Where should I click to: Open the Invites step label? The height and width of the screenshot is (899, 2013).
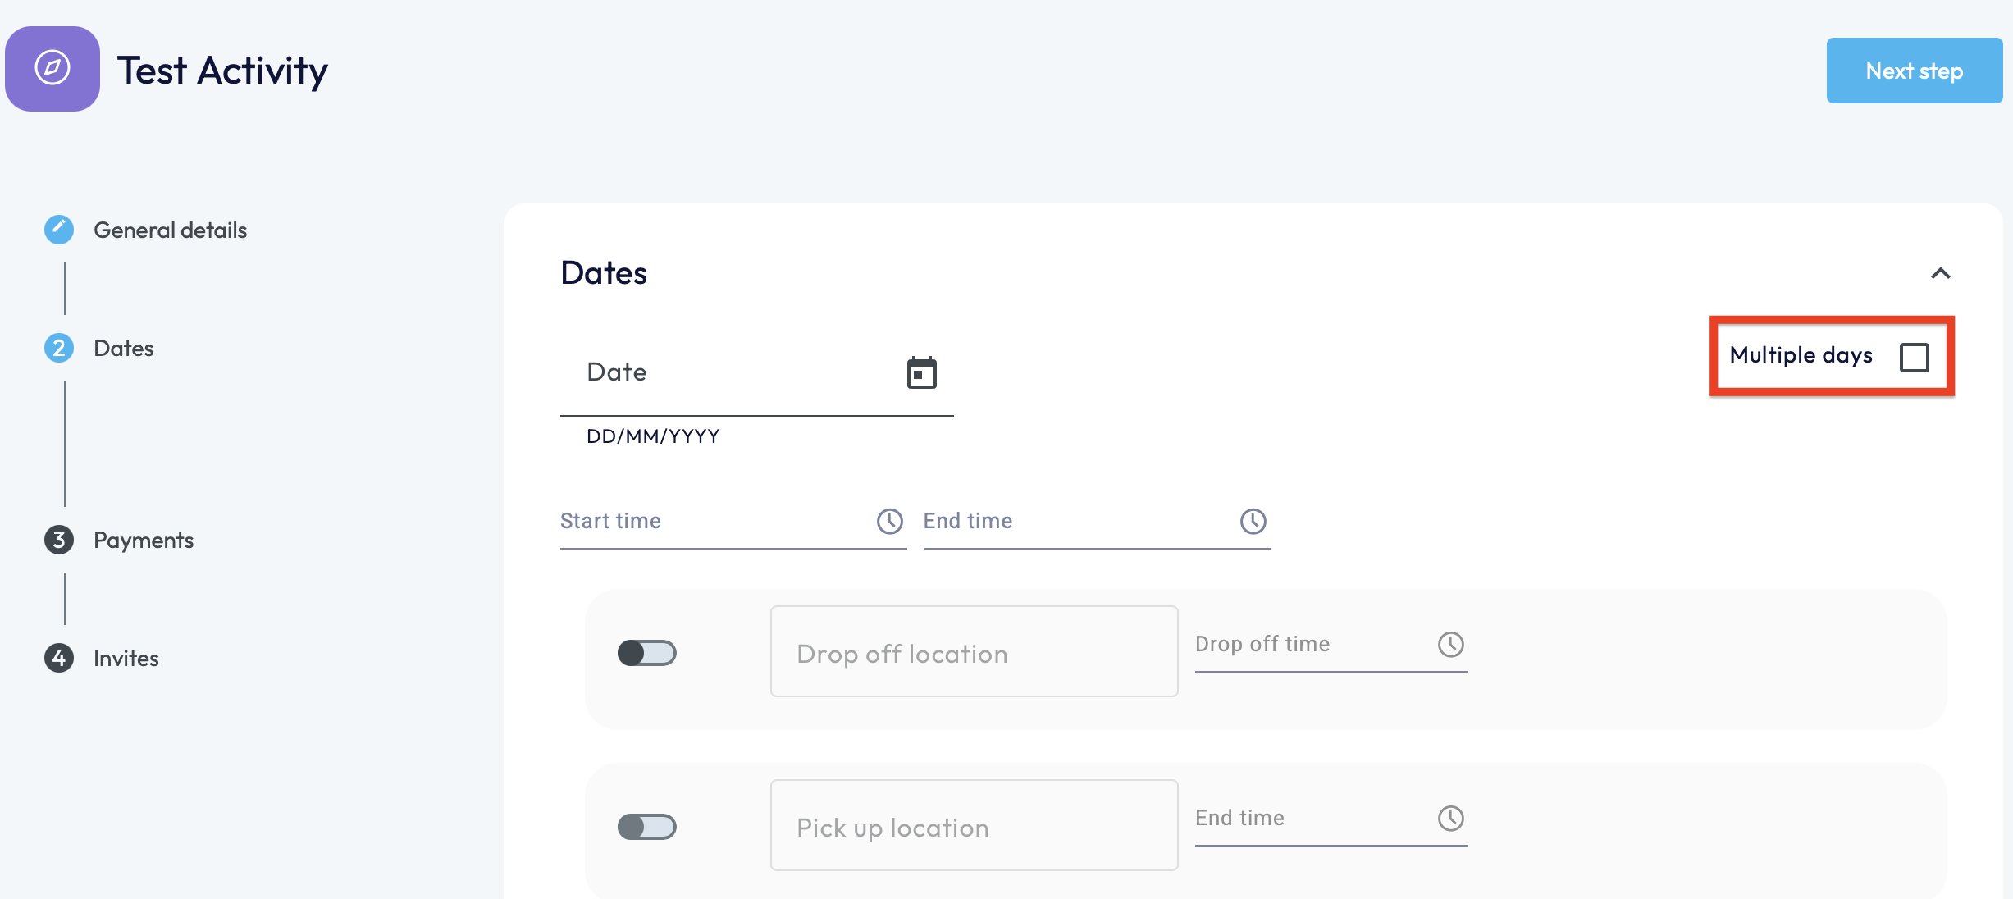(x=126, y=659)
